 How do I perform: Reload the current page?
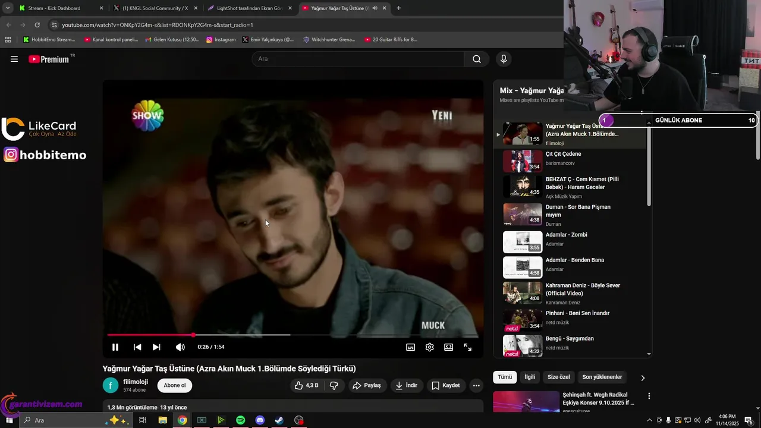(x=37, y=25)
